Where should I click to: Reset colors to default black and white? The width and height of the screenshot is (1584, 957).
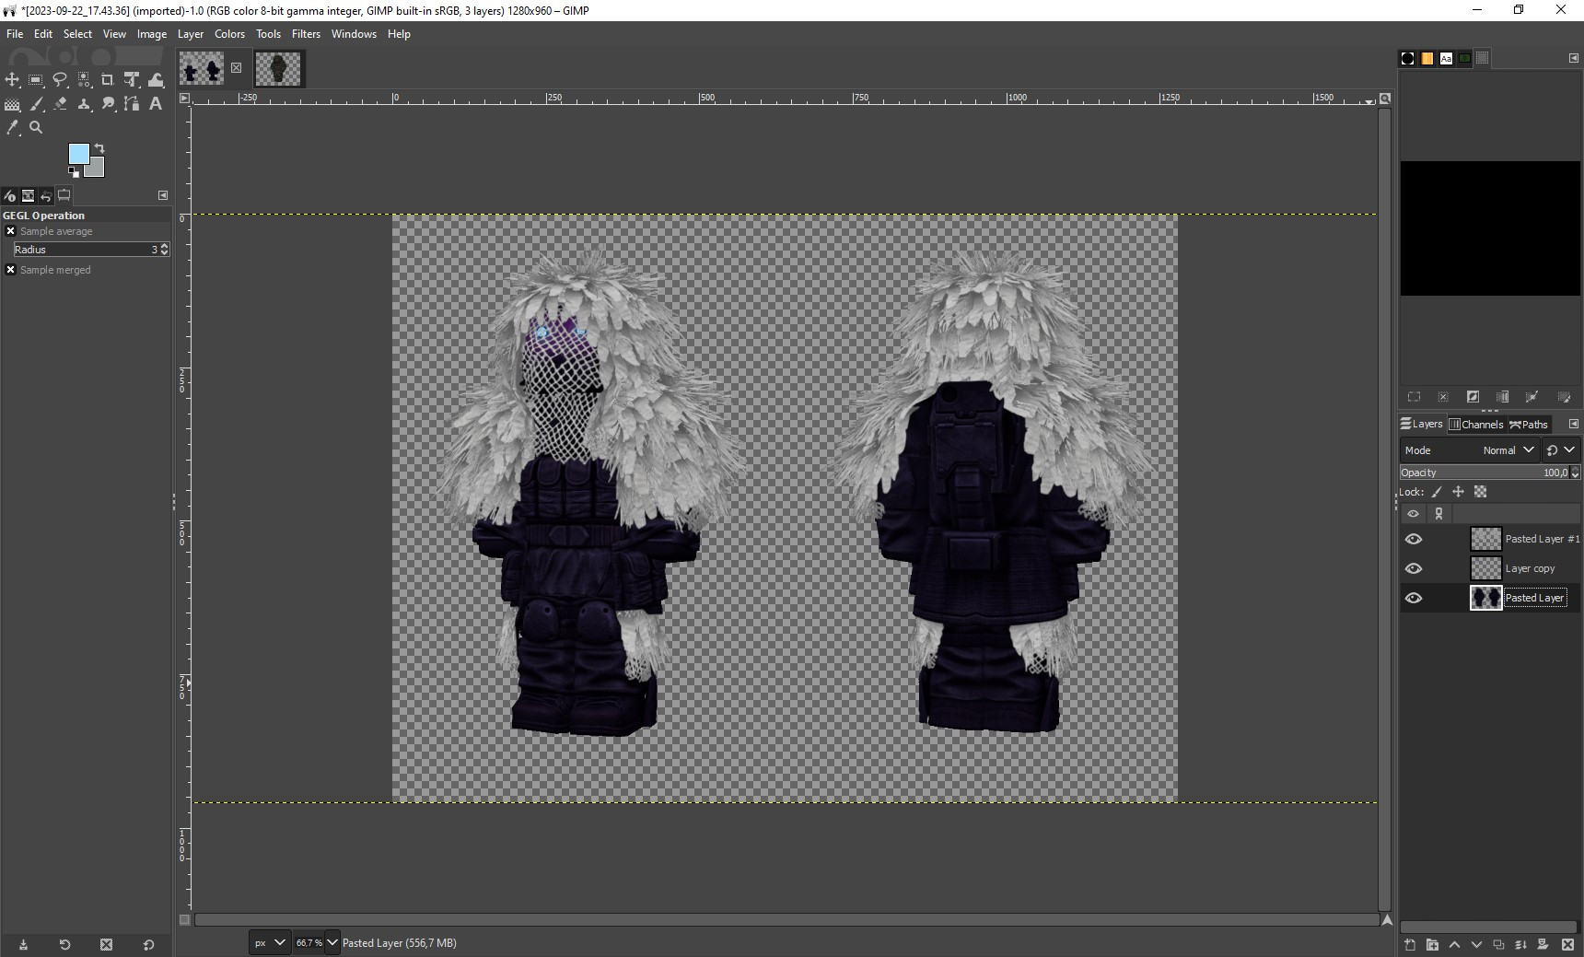click(x=73, y=172)
